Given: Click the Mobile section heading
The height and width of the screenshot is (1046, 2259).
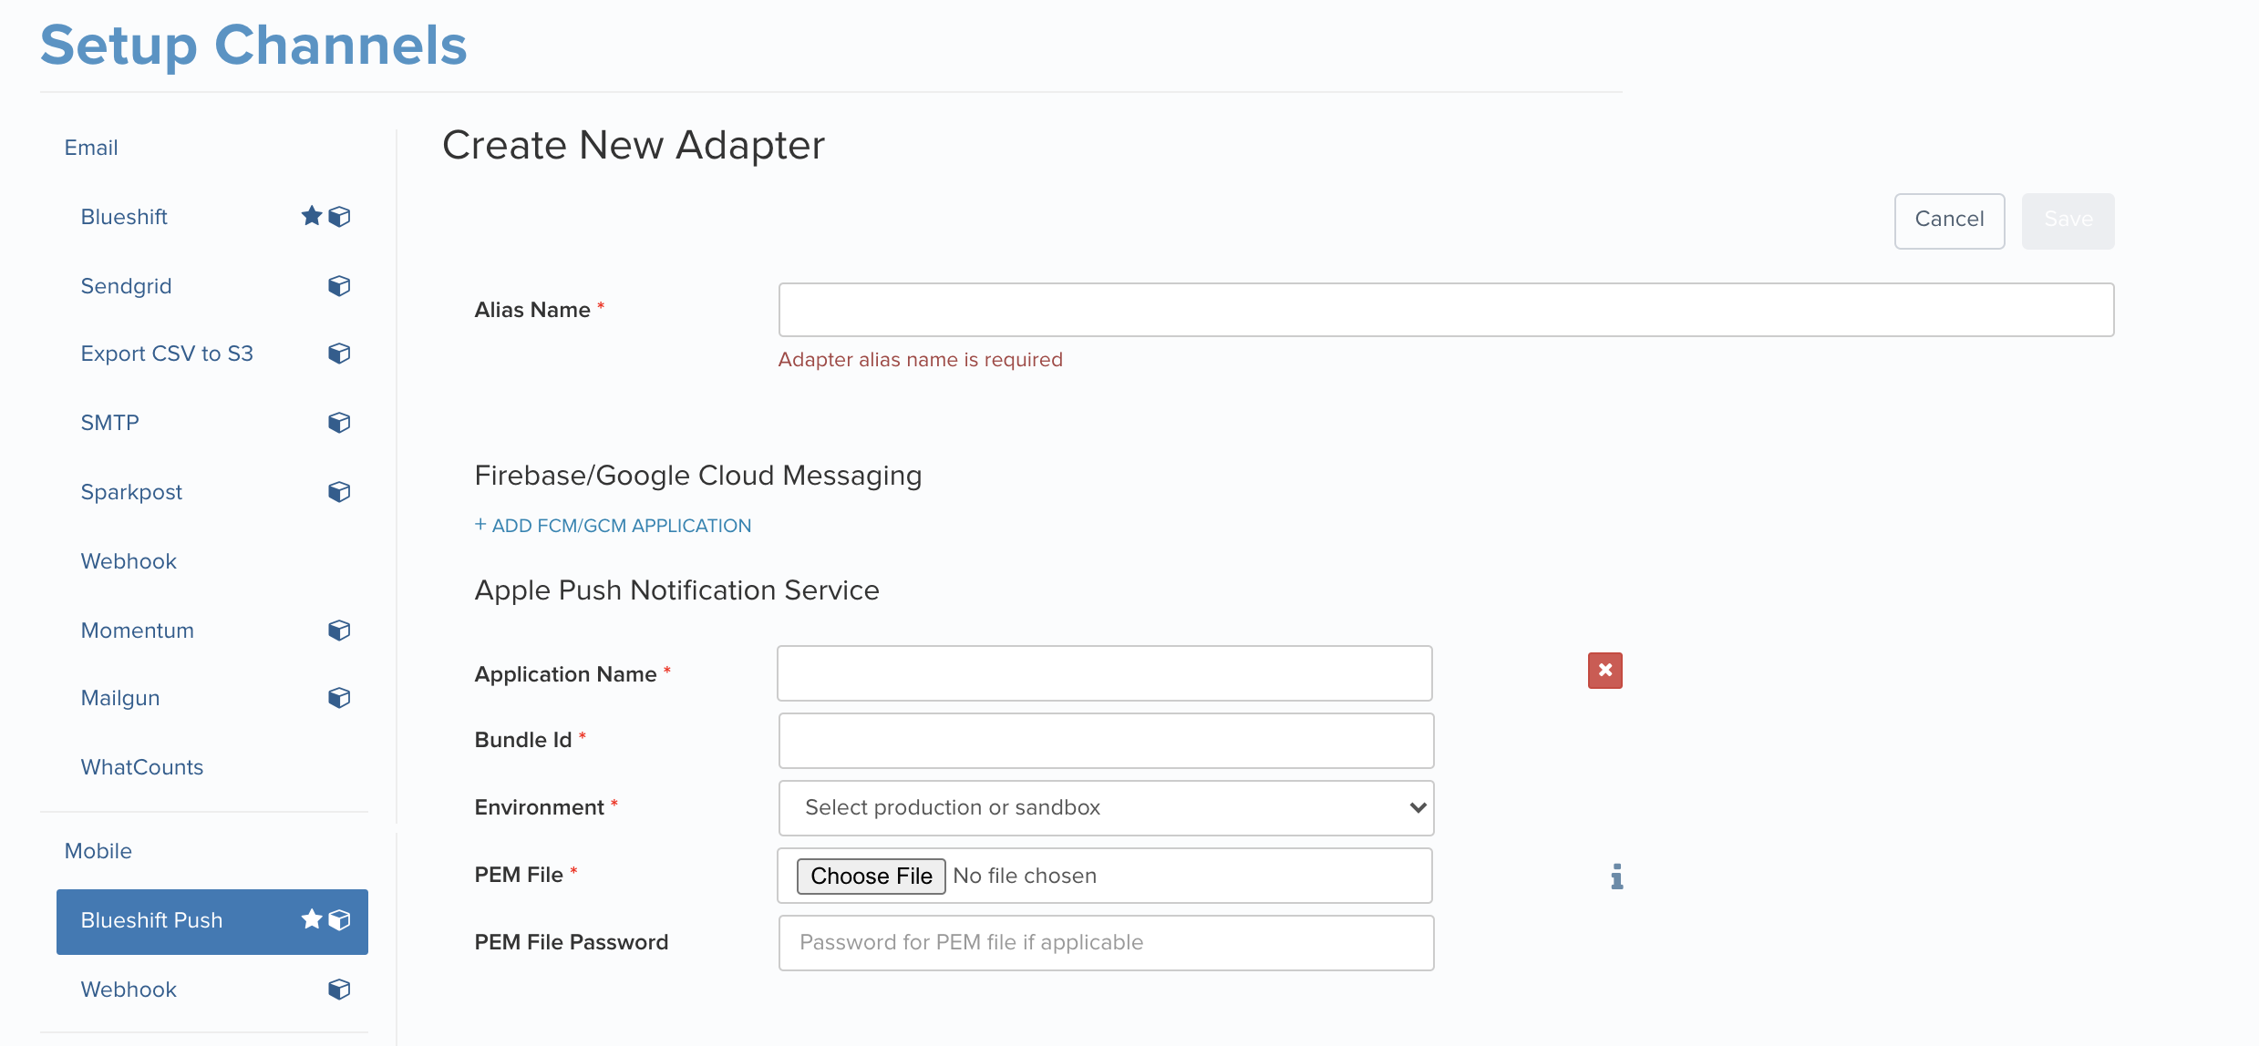Looking at the screenshot, I should [x=98, y=851].
